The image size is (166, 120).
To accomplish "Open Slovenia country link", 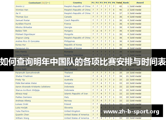I will (68, 108).
